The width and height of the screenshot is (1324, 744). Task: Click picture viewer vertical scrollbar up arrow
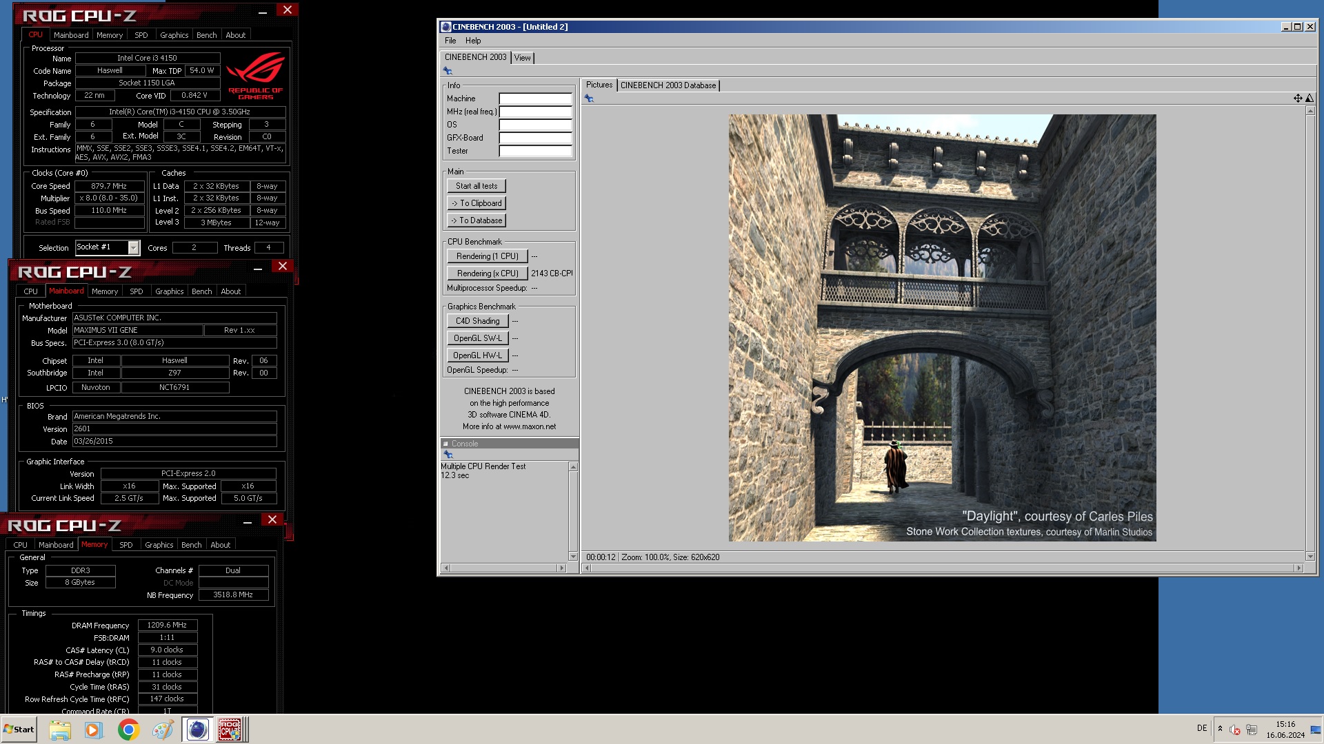click(1310, 111)
